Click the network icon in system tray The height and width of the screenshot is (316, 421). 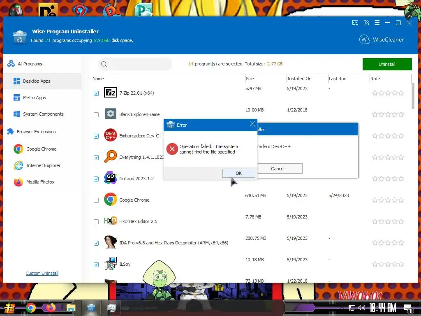(352, 308)
